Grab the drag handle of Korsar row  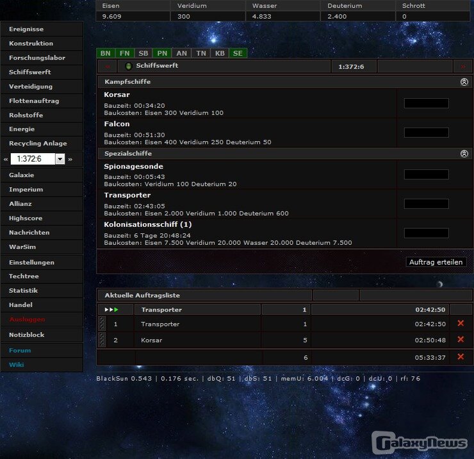(x=102, y=340)
